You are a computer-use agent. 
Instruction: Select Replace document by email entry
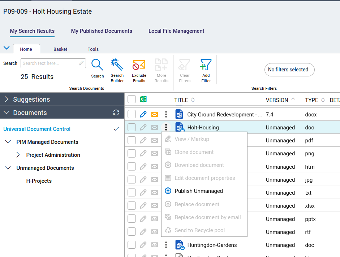(204, 217)
